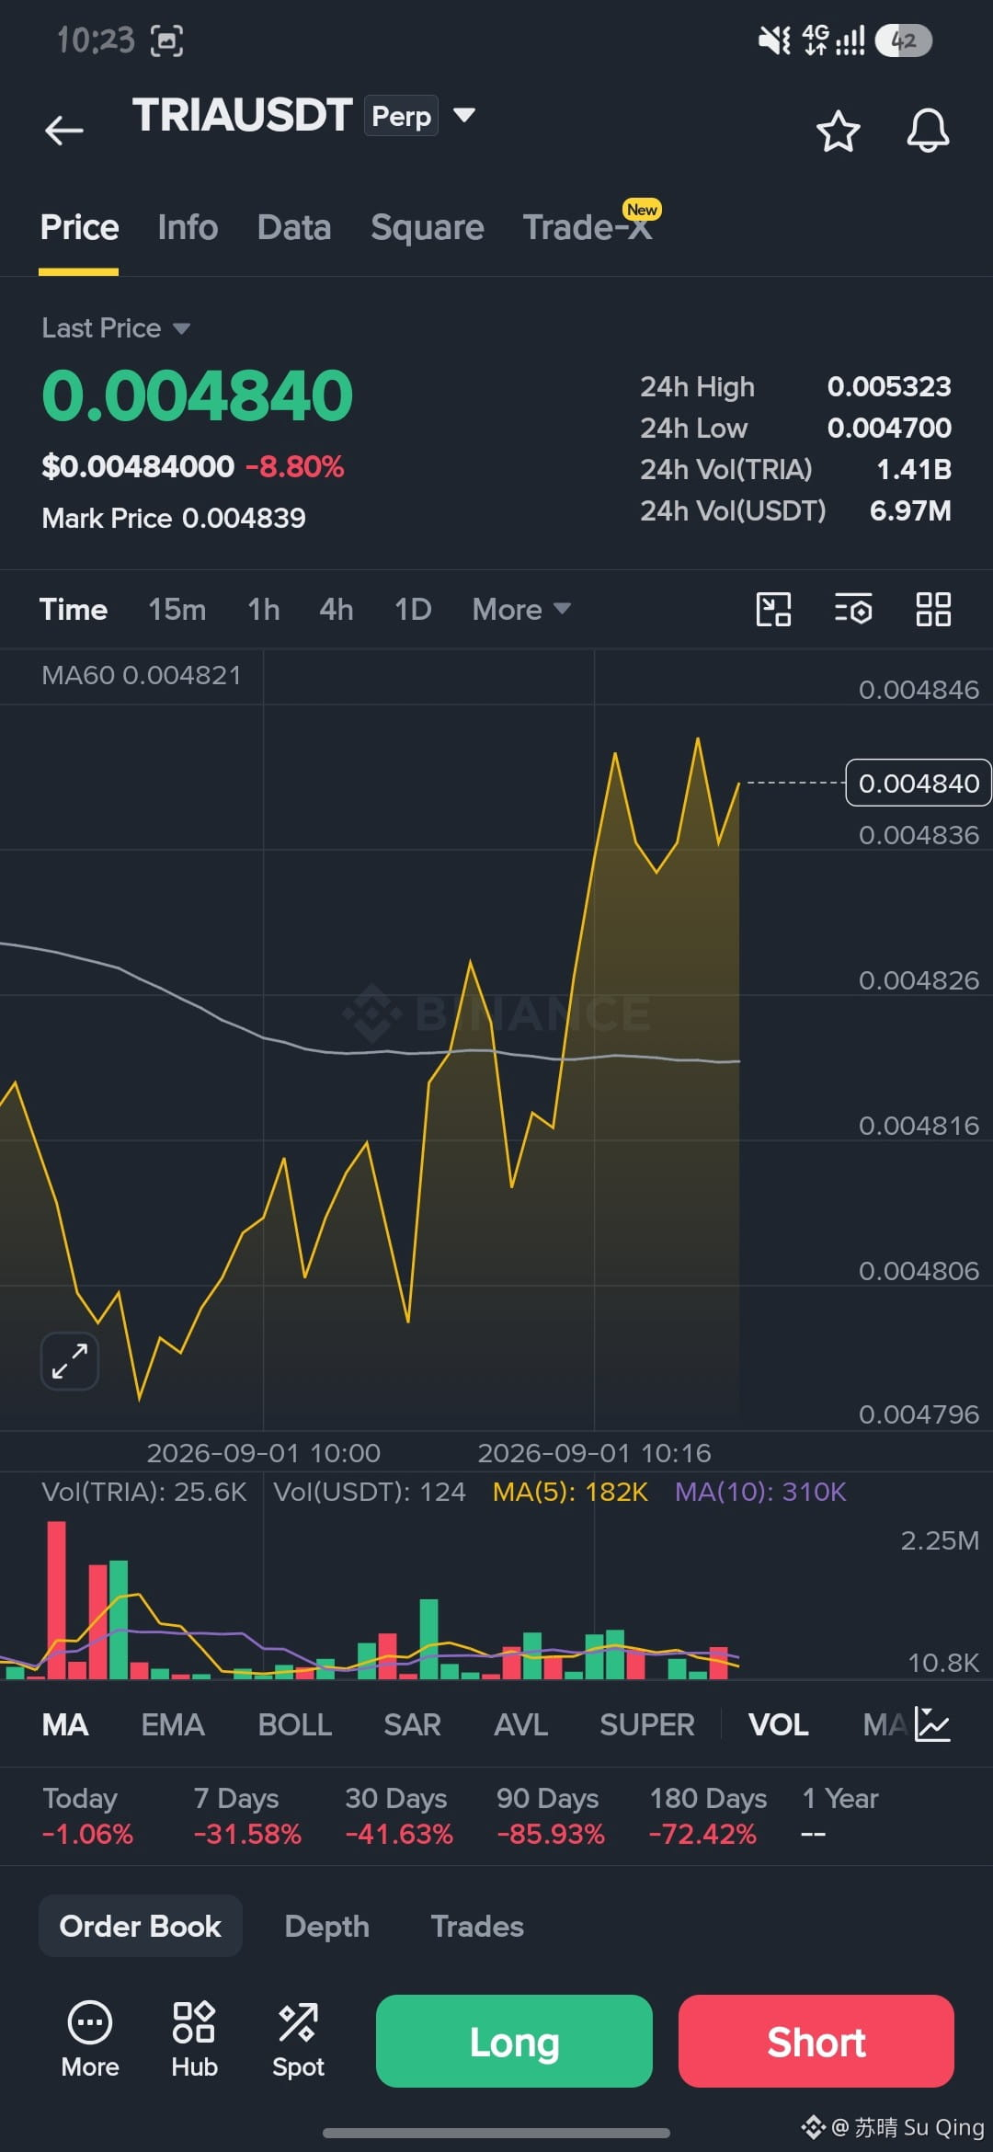Switch to the Square tab

[427, 227]
